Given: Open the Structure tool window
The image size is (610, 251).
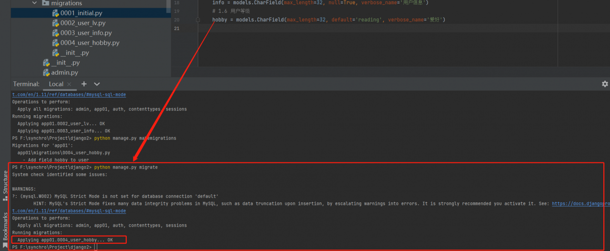Looking at the screenshot, I should coord(5,185).
